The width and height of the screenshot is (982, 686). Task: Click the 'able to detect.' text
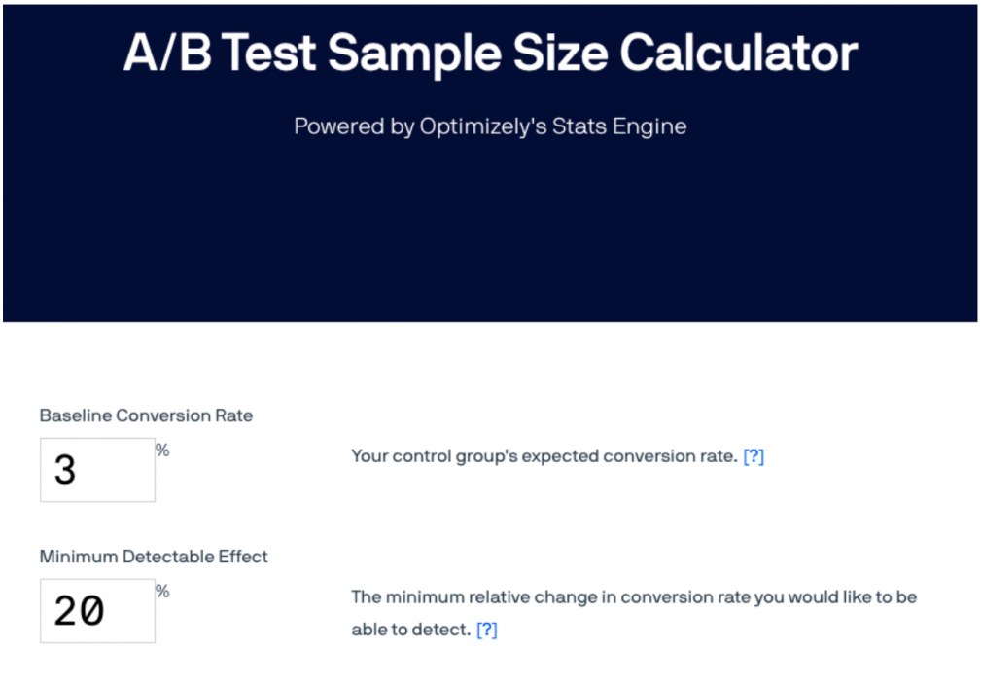409,630
